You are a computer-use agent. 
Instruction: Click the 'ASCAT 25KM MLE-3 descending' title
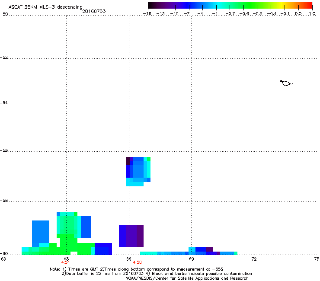(45, 7)
